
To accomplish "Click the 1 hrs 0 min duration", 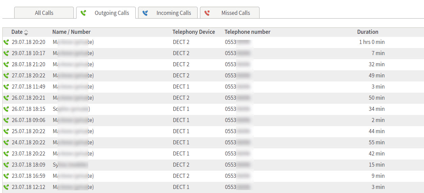I will tap(372, 42).
